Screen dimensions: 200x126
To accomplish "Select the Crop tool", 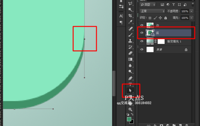I will click(x=130, y=16).
